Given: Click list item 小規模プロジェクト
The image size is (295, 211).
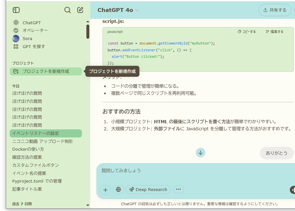Looking at the screenshot, I should [x=193, y=122].
